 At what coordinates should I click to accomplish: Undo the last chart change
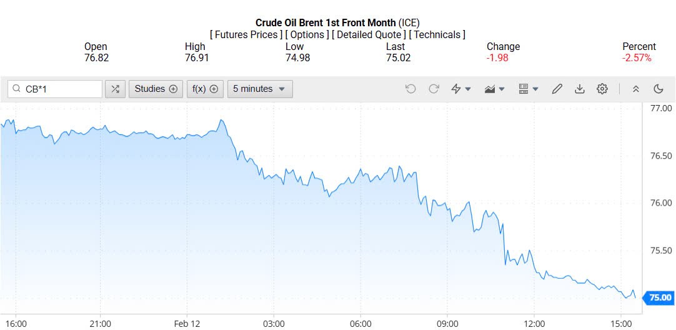pos(410,89)
